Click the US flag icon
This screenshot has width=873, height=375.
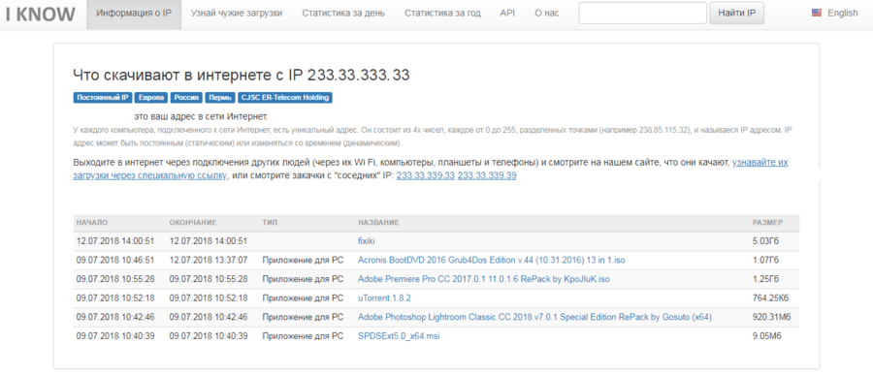click(x=816, y=13)
